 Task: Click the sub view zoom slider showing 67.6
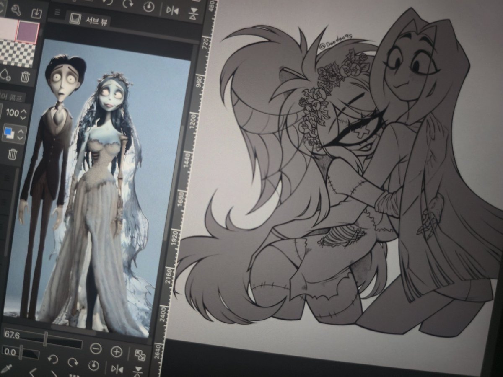coord(43,339)
